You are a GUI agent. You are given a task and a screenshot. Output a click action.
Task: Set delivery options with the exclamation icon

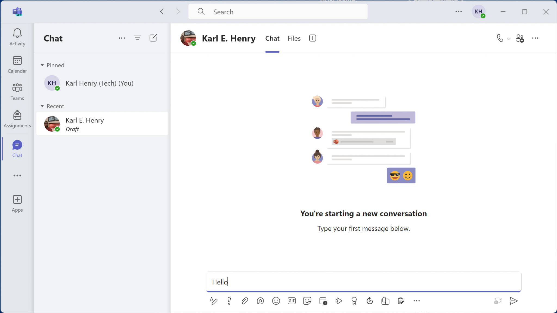click(x=229, y=301)
